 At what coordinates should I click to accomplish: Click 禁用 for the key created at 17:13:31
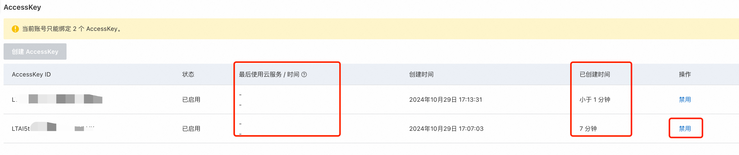click(684, 100)
